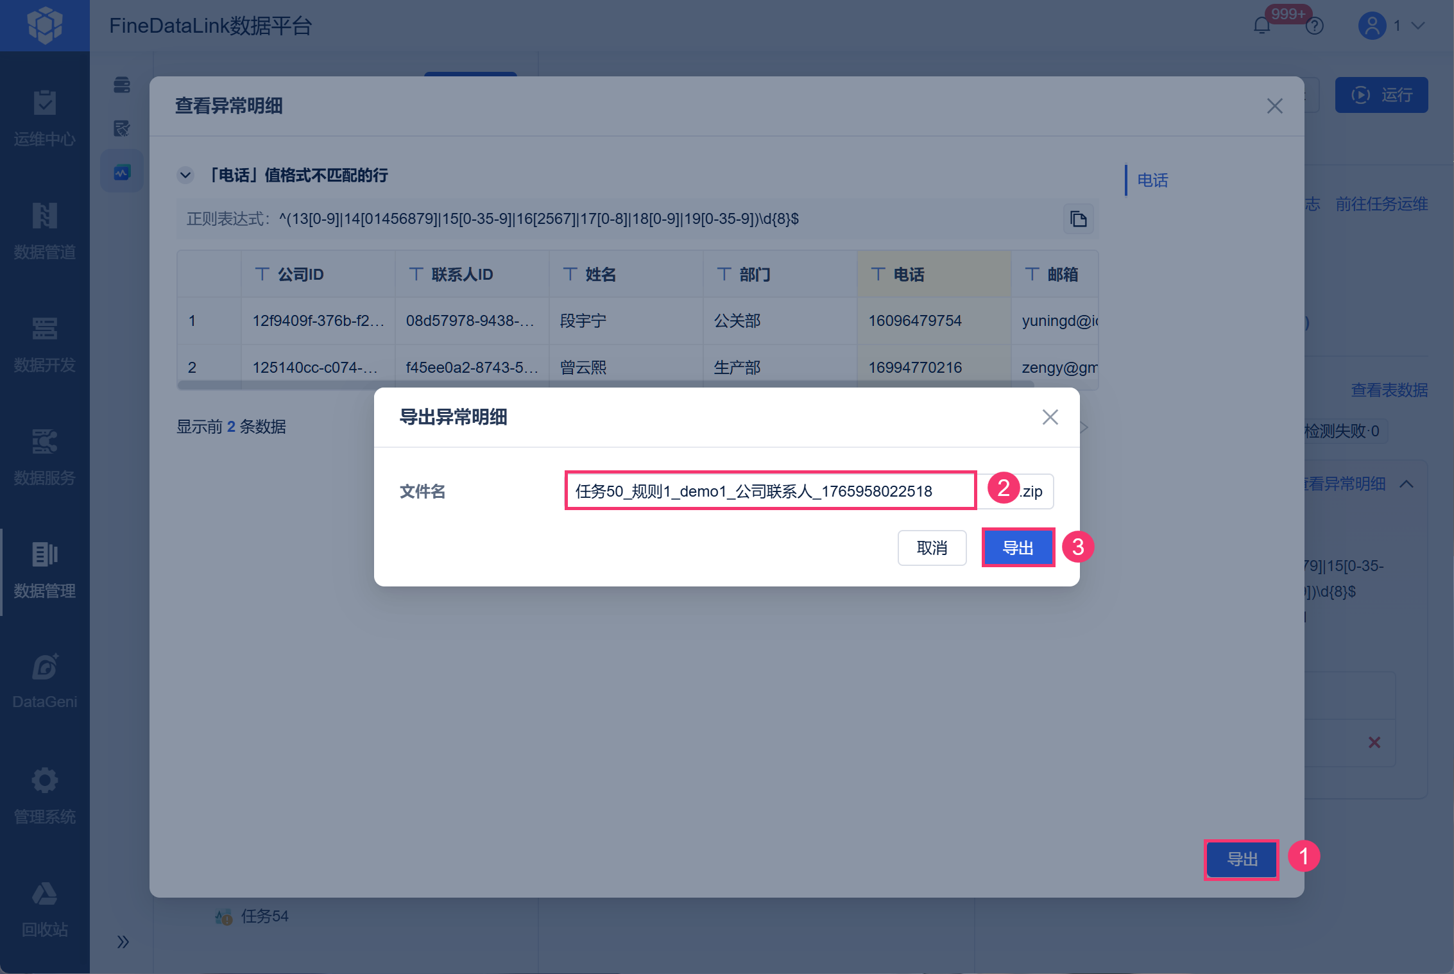Close the 导出异常明细 dialog
Image resolution: width=1454 pixels, height=974 pixels.
coord(1050,417)
